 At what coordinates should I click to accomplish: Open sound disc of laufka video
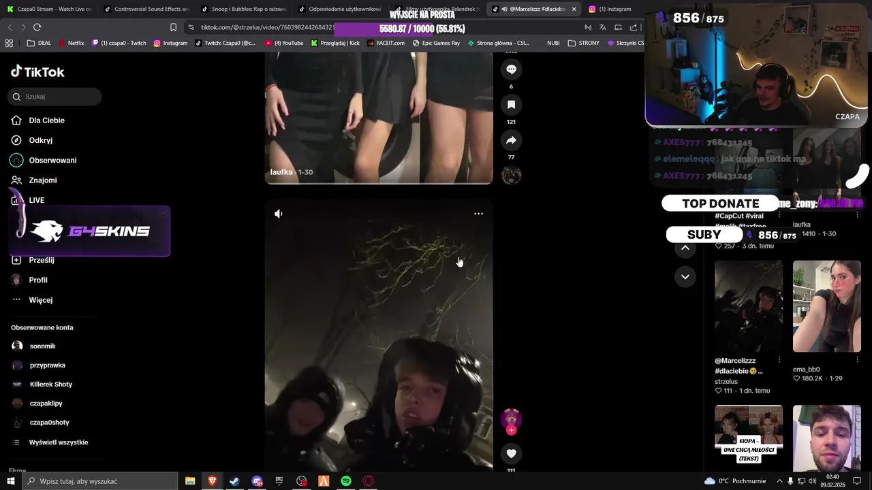pyautogui.click(x=511, y=175)
